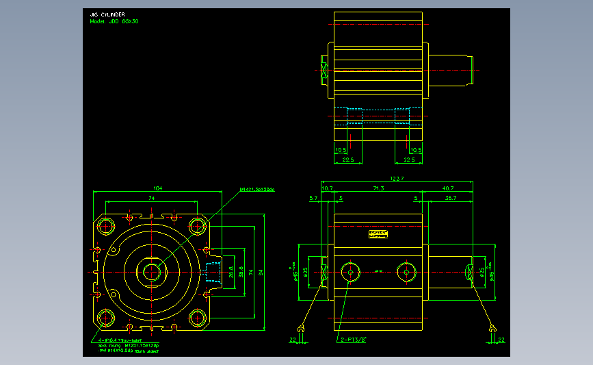
Task: Select the cyan dashed port outline in front view
Action: (213, 273)
